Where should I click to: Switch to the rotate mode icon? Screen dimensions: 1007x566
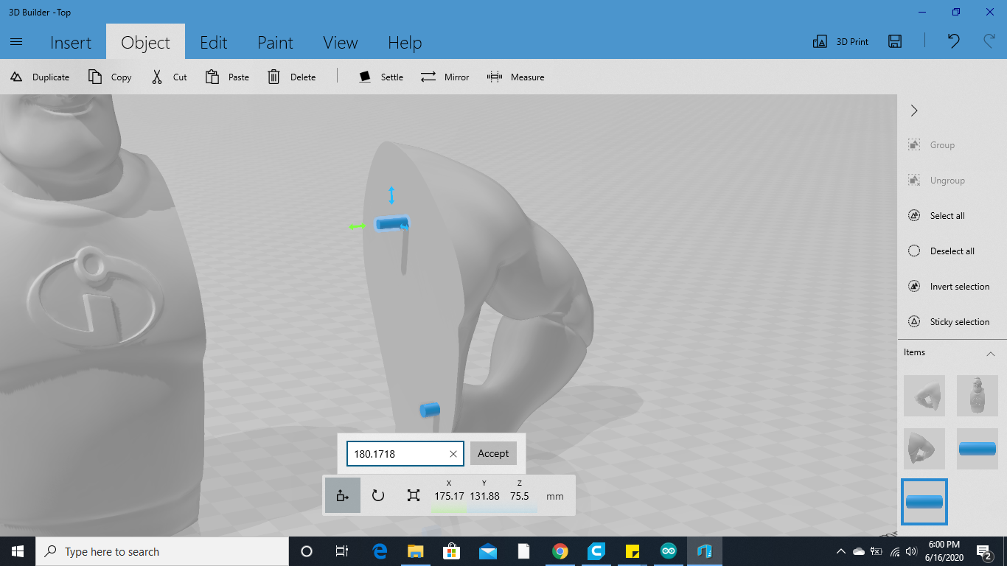point(378,495)
